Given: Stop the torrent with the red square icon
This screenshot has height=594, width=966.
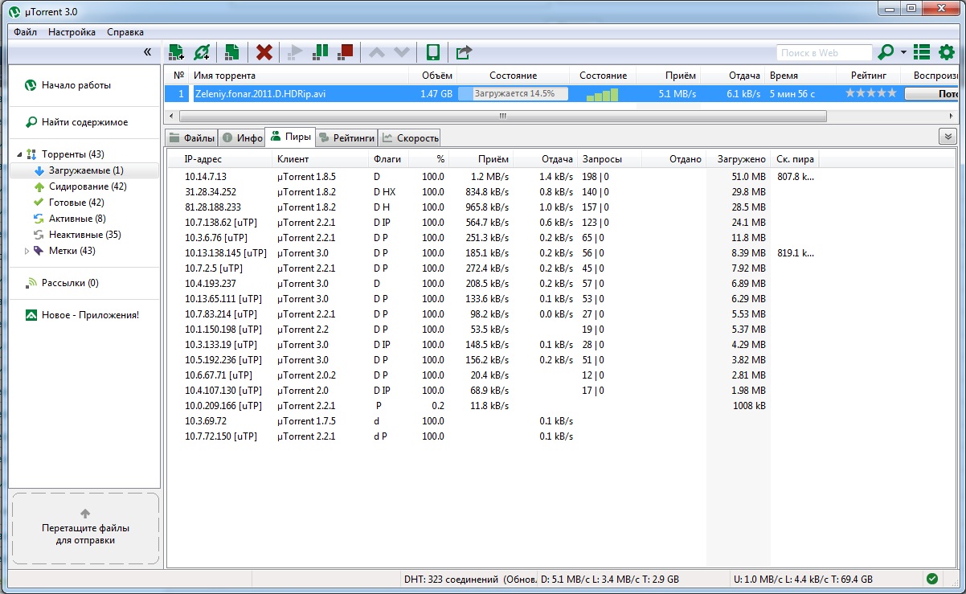Looking at the screenshot, I should click(x=346, y=52).
